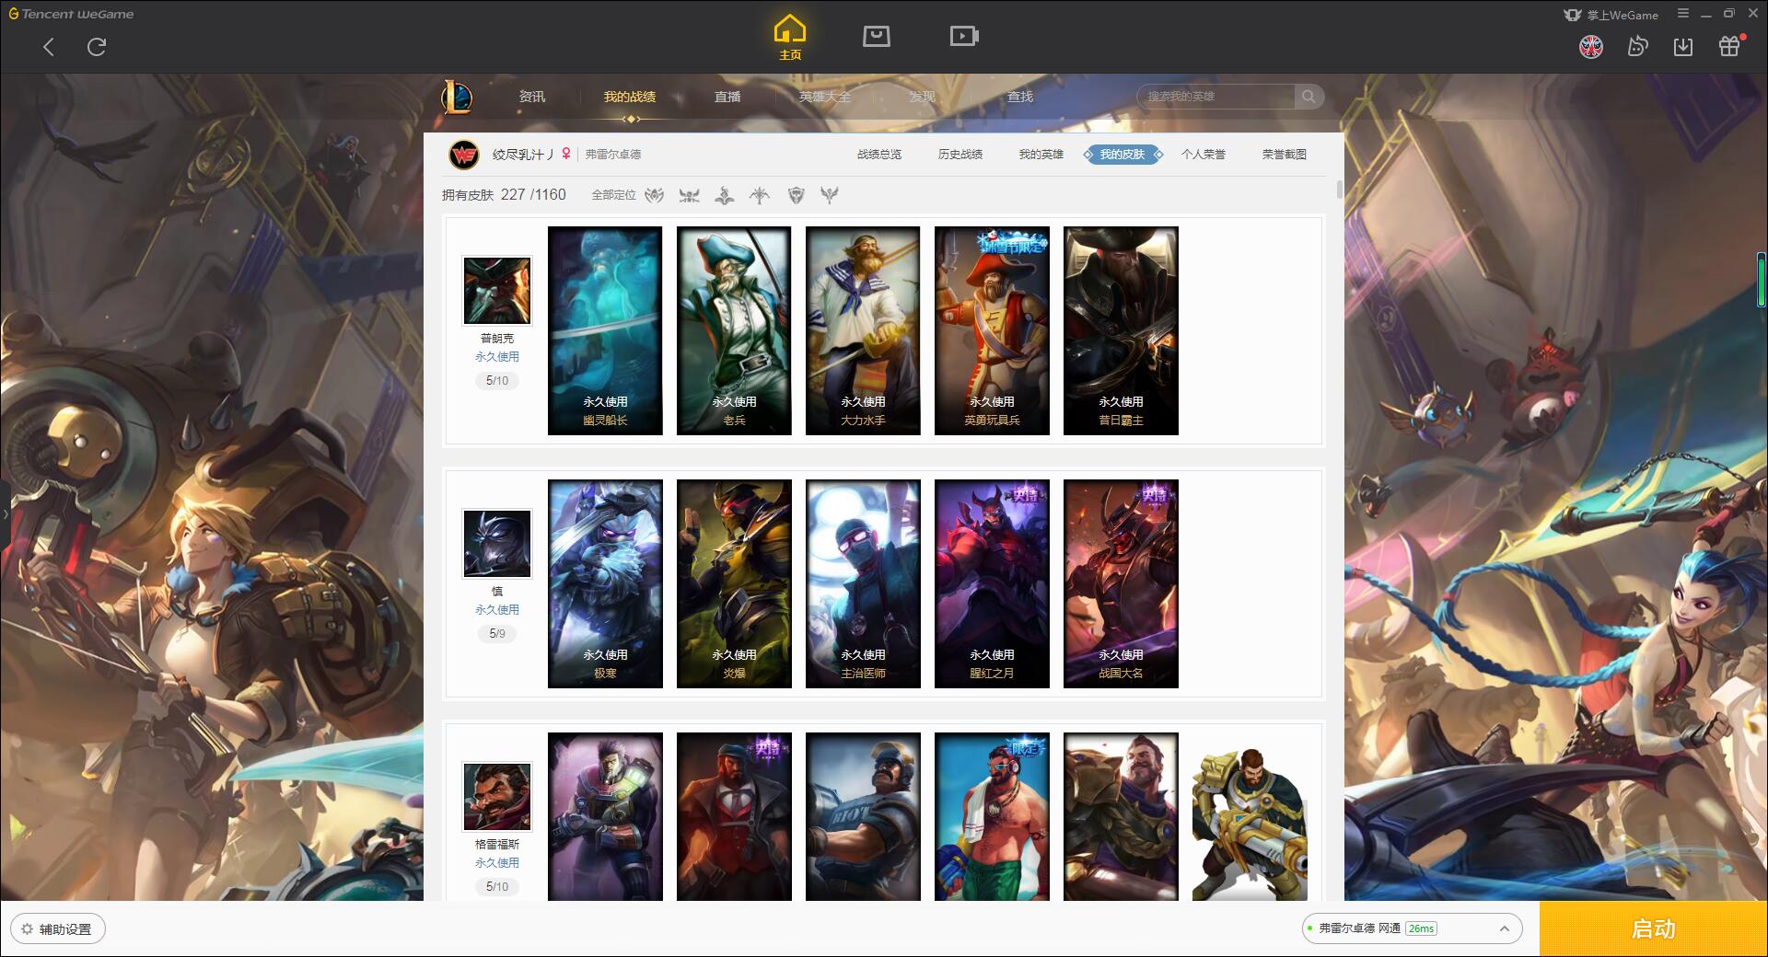Click the 弗雷尔卓德 server name beside the username
The width and height of the screenshot is (1768, 957).
pos(613,155)
